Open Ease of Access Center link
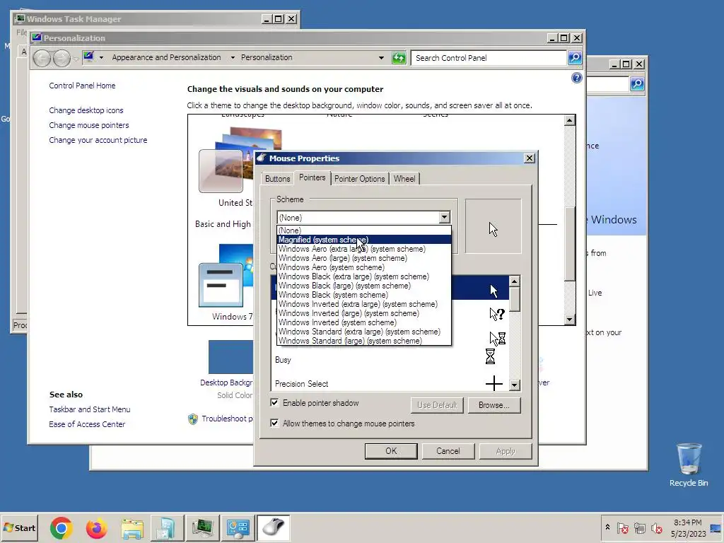 pyautogui.click(x=87, y=424)
